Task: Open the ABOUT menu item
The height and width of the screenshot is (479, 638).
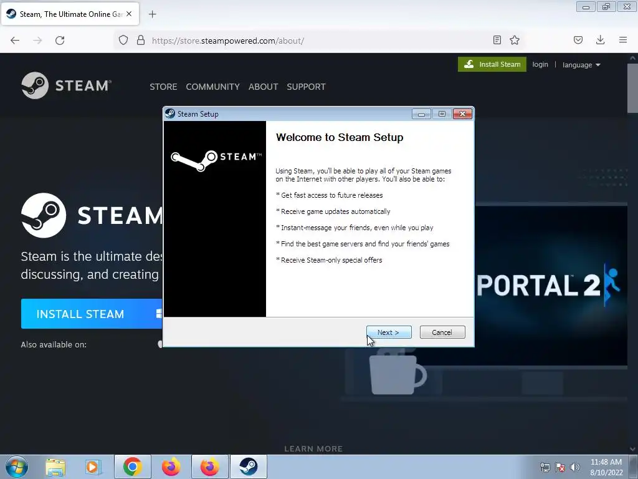Action: 264,87
